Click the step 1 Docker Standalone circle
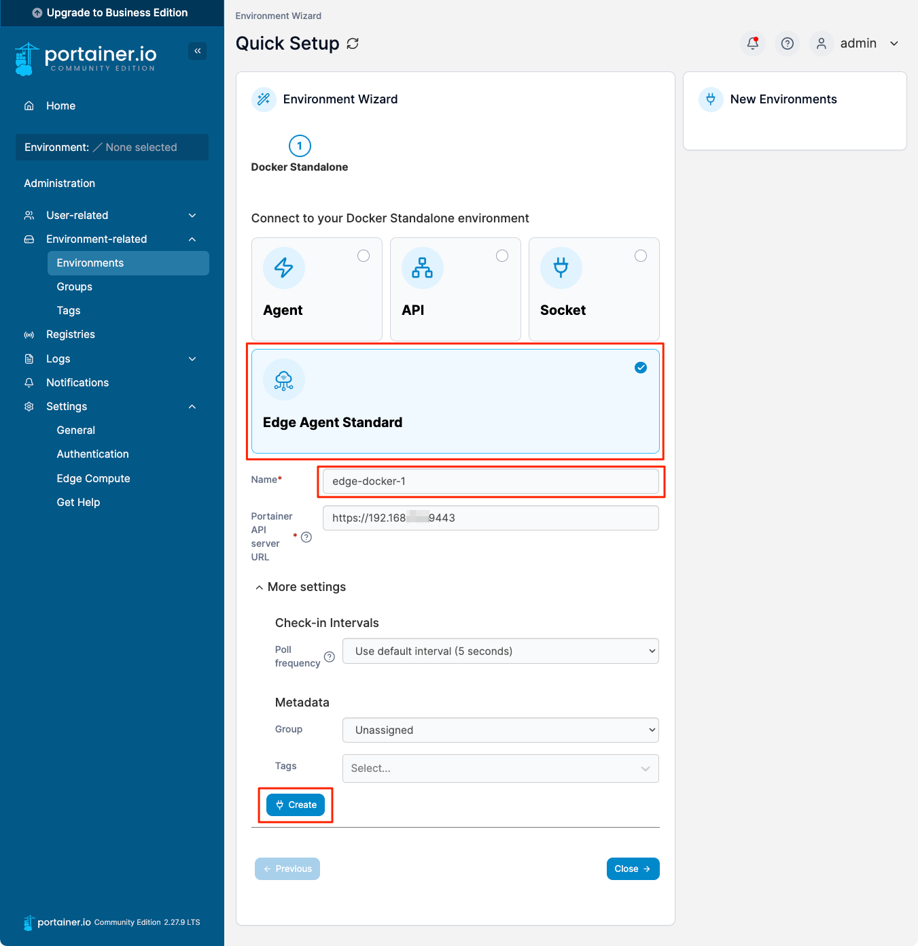This screenshot has height=946, width=918. click(300, 146)
